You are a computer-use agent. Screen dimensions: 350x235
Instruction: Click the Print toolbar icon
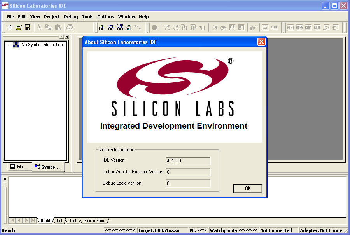69,27
